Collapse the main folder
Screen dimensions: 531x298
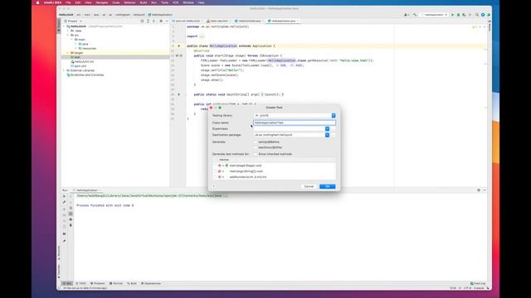point(72,40)
